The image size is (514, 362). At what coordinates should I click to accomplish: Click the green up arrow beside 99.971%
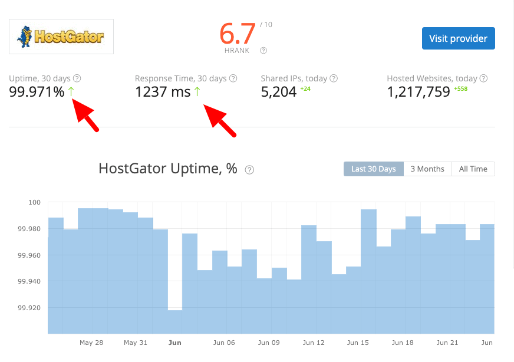click(x=72, y=92)
